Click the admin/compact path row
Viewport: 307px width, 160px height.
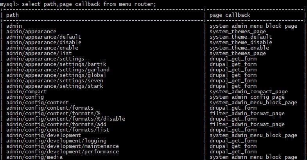[x=25, y=91]
